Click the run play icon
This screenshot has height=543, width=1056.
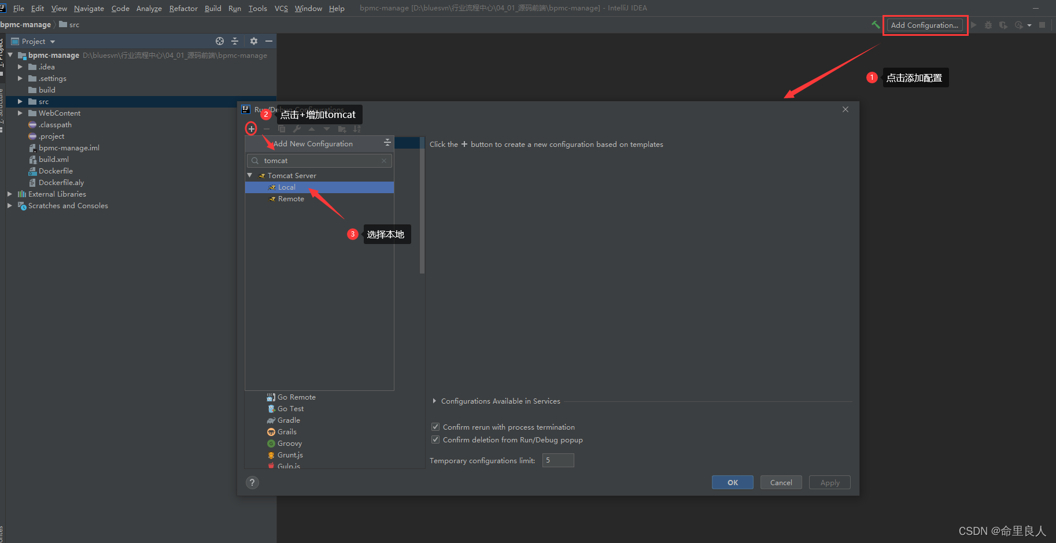[x=974, y=25]
